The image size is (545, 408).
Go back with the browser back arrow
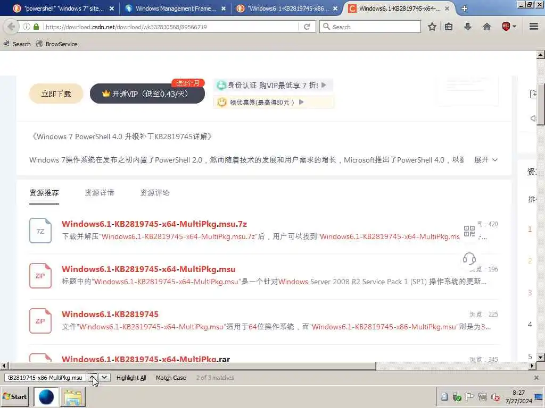tap(11, 27)
